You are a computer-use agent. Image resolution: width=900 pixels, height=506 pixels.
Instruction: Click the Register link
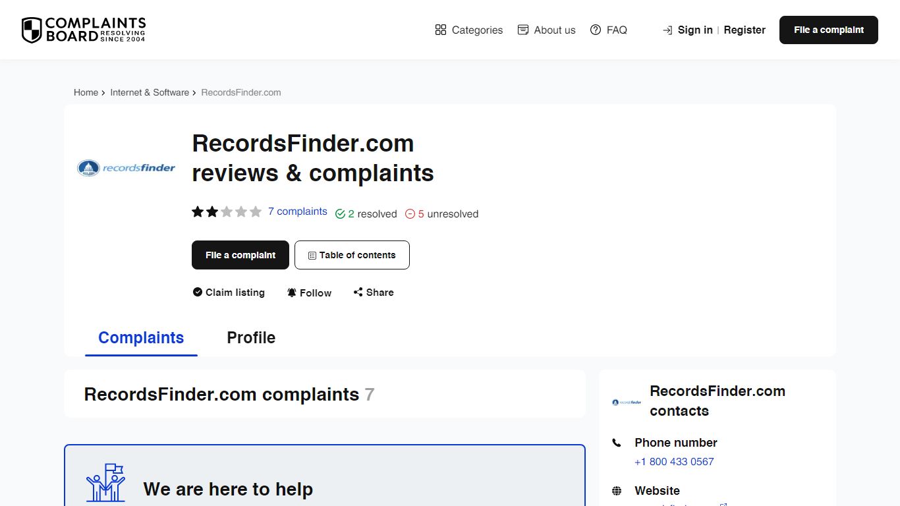coord(745,30)
